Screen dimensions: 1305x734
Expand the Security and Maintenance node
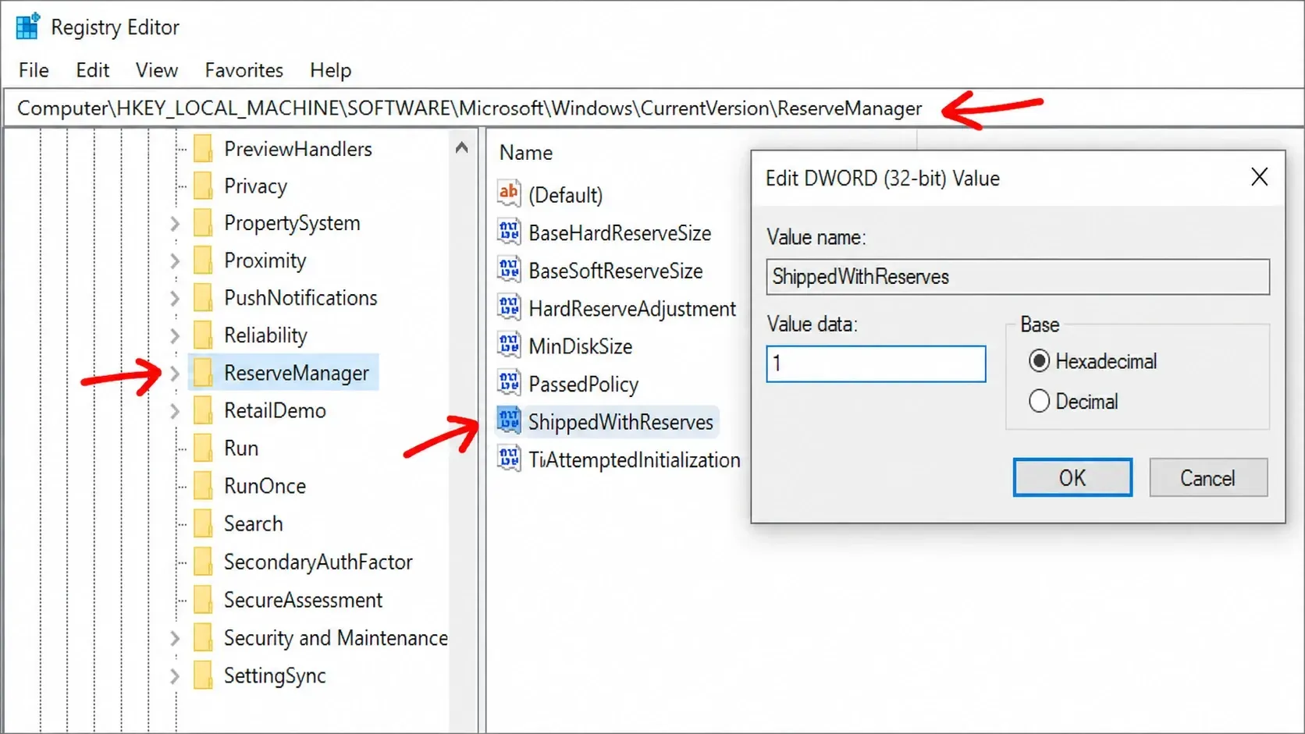(175, 639)
